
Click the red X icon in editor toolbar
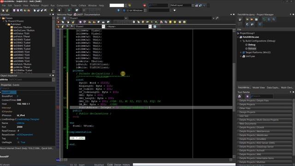[59, 22]
